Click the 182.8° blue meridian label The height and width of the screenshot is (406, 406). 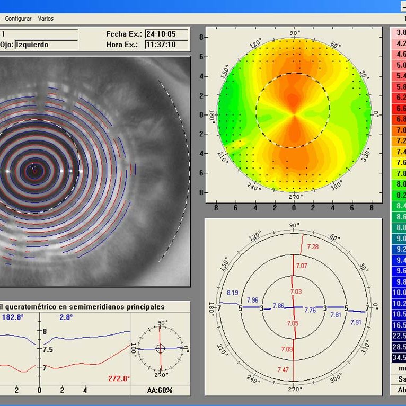point(13,317)
